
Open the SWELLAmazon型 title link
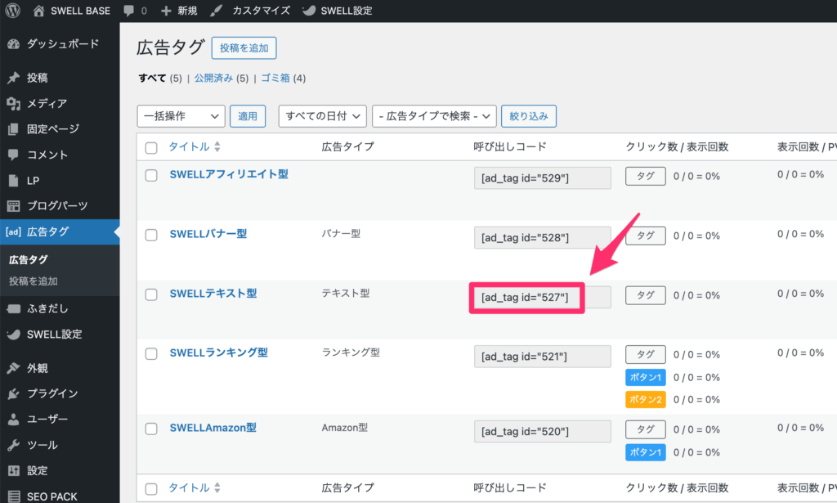coord(213,427)
